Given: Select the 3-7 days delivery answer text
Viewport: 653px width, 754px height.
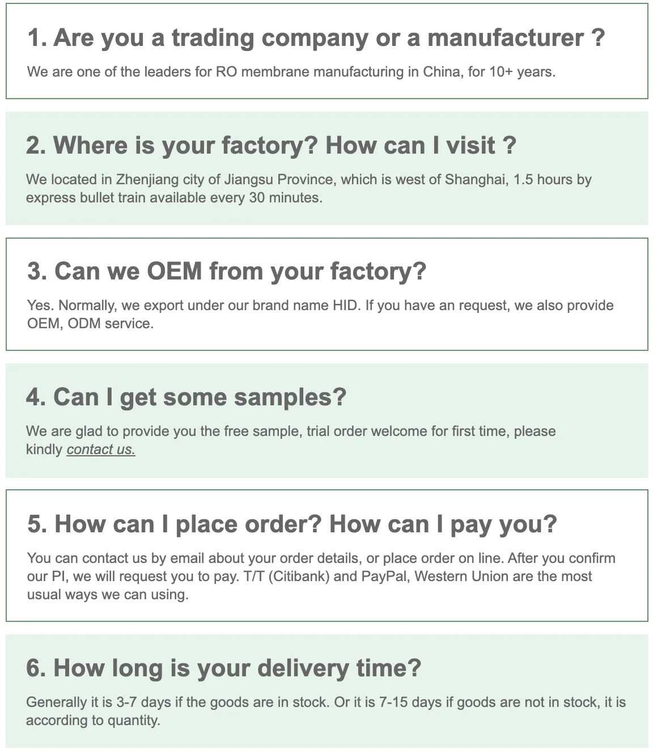Looking at the screenshot, I should (x=326, y=711).
